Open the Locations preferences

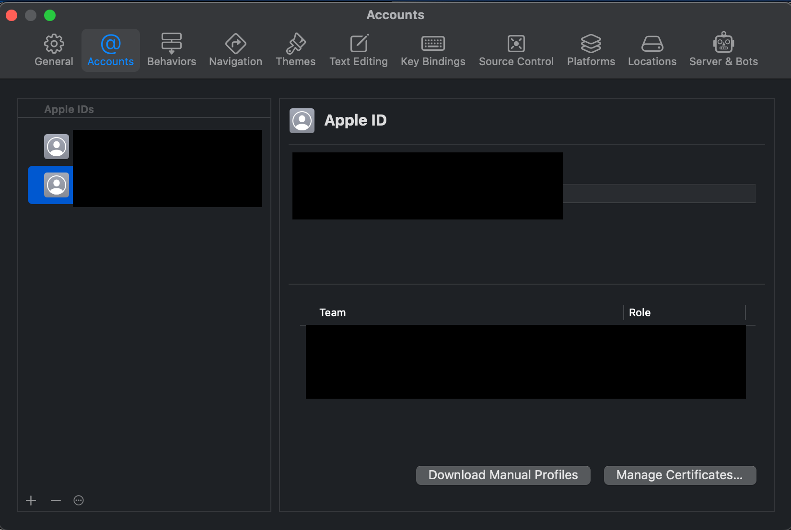tap(652, 50)
